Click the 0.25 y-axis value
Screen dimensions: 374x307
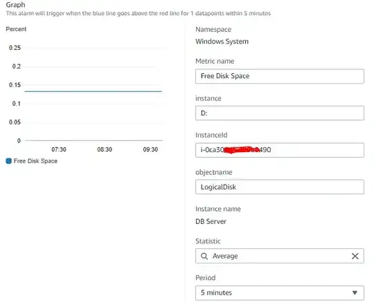click(x=15, y=48)
